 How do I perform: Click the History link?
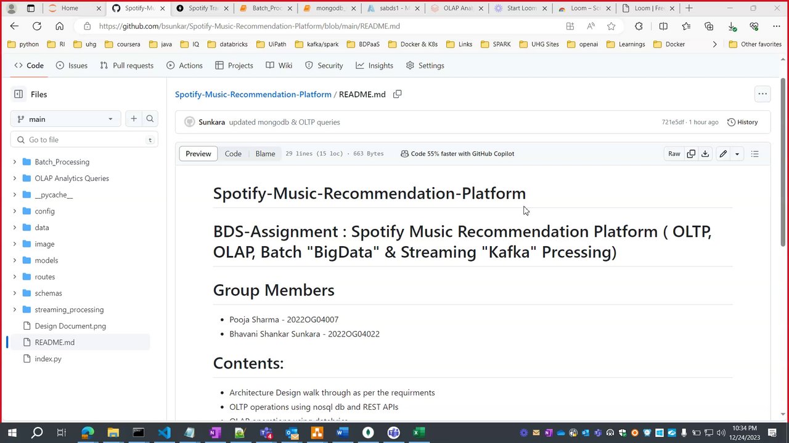coord(742,122)
